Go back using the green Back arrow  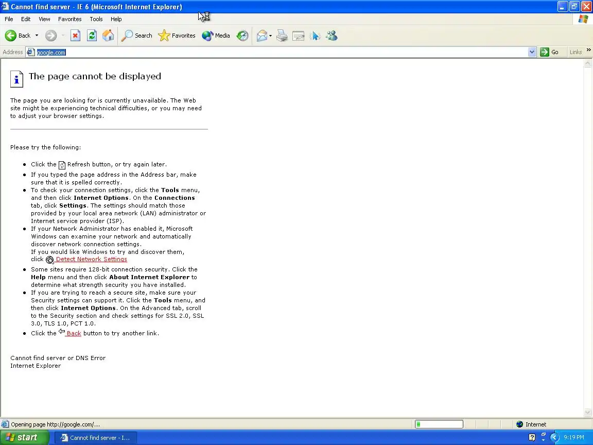point(18,36)
